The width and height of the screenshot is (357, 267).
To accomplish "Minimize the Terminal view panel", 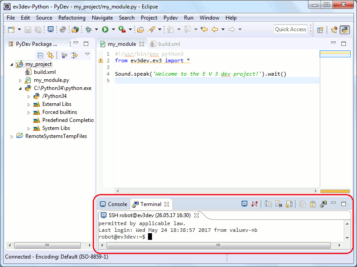I will point(333,202).
